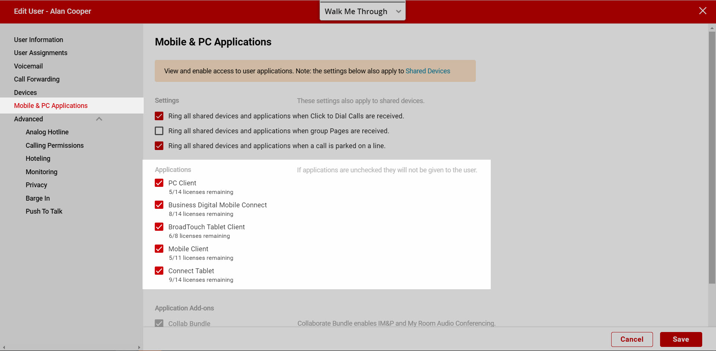
Task: Go to Hoteling settings
Action: [38, 159]
